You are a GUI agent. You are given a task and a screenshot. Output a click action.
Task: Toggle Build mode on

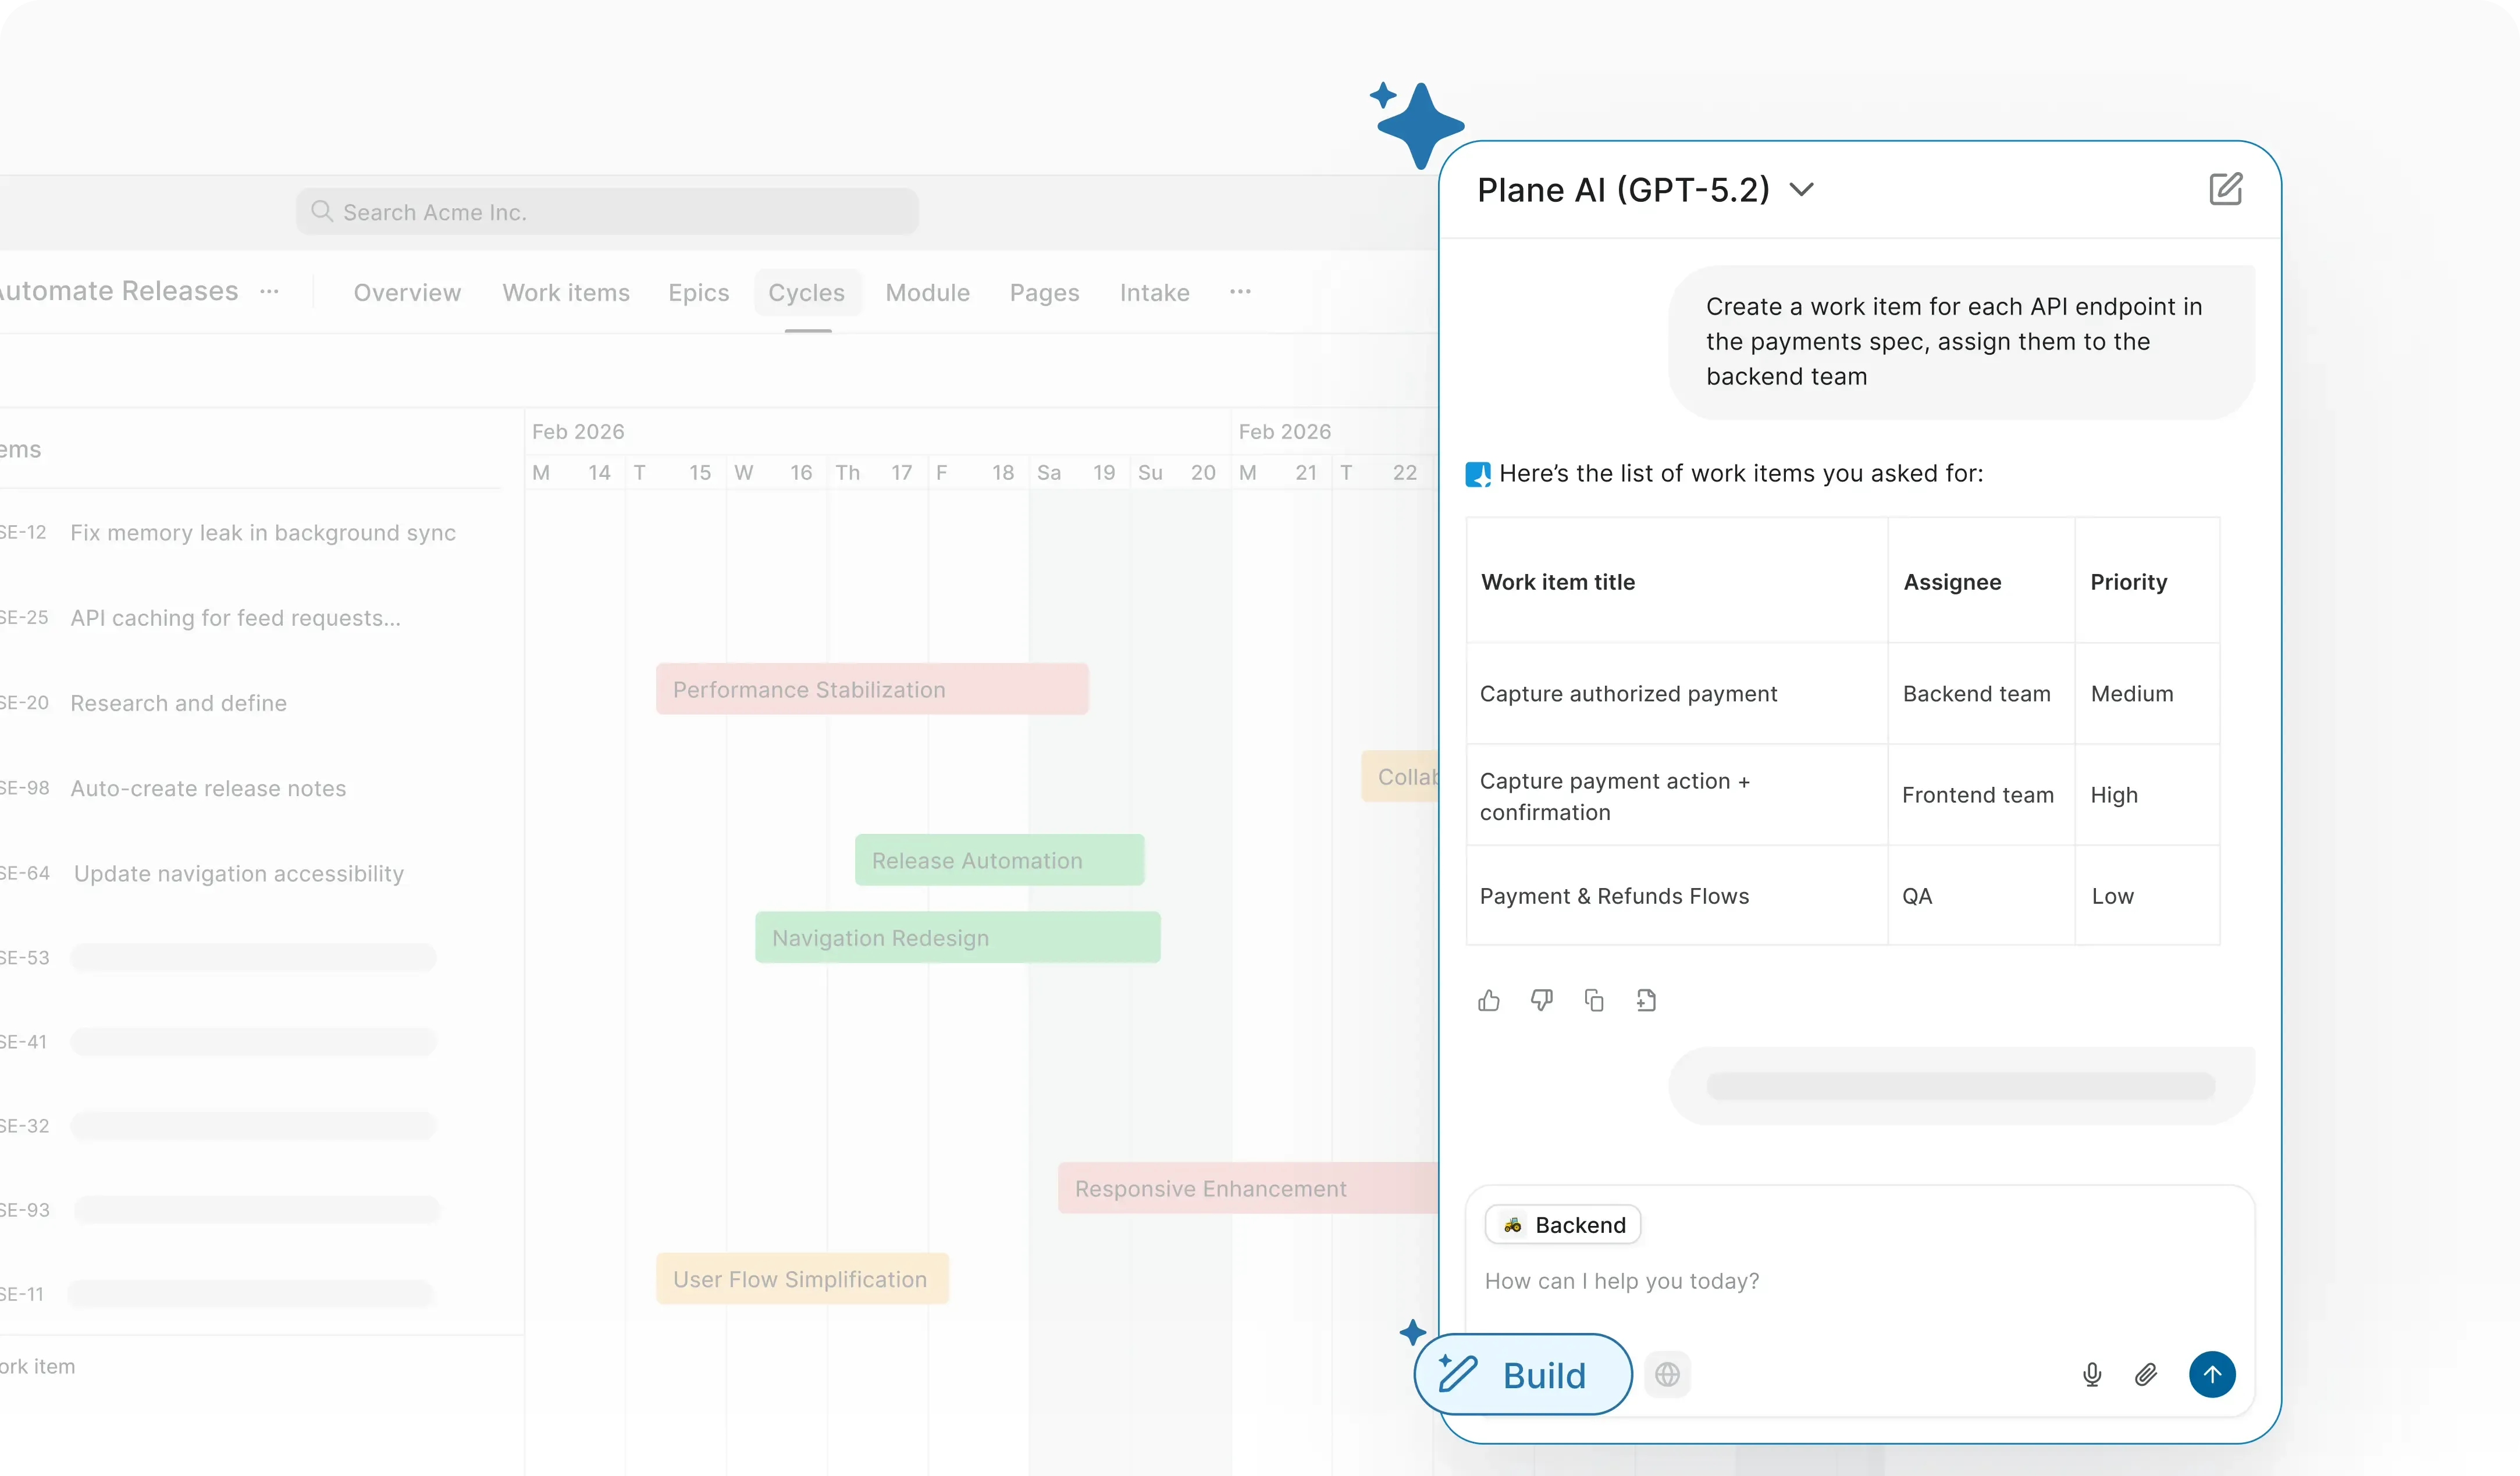[x=1521, y=1374]
